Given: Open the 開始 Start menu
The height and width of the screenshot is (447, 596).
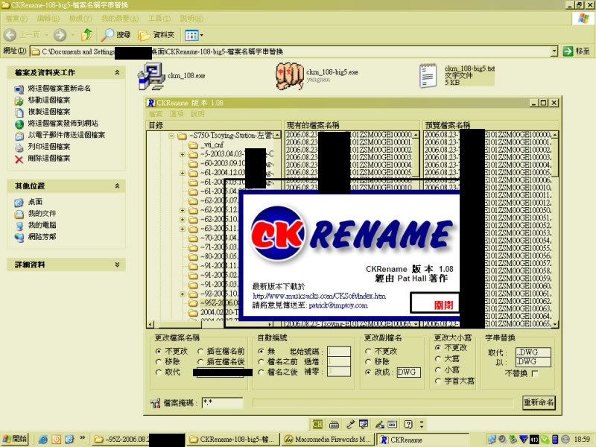Looking at the screenshot, I should tap(15, 439).
